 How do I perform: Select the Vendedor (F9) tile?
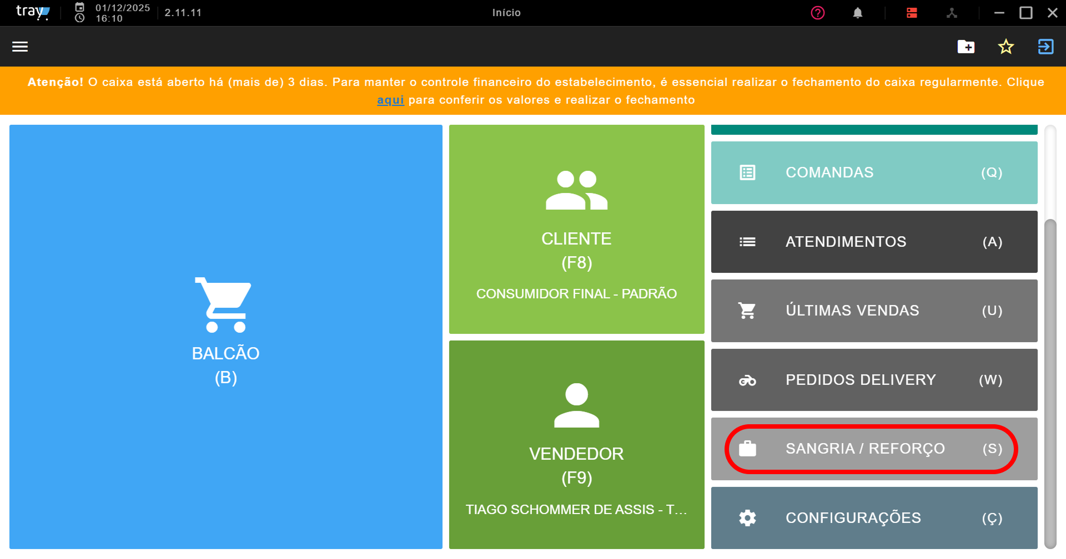(x=577, y=445)
